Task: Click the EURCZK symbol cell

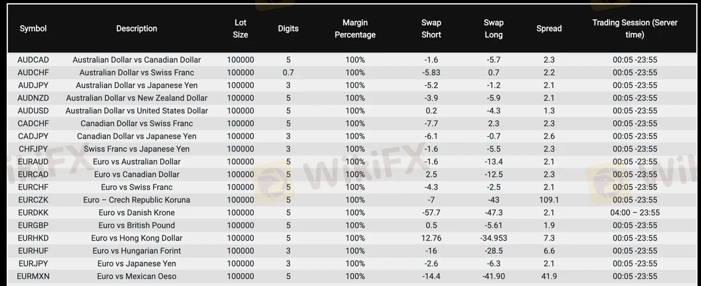Action: pyautogui.click(x=33, y=200)
